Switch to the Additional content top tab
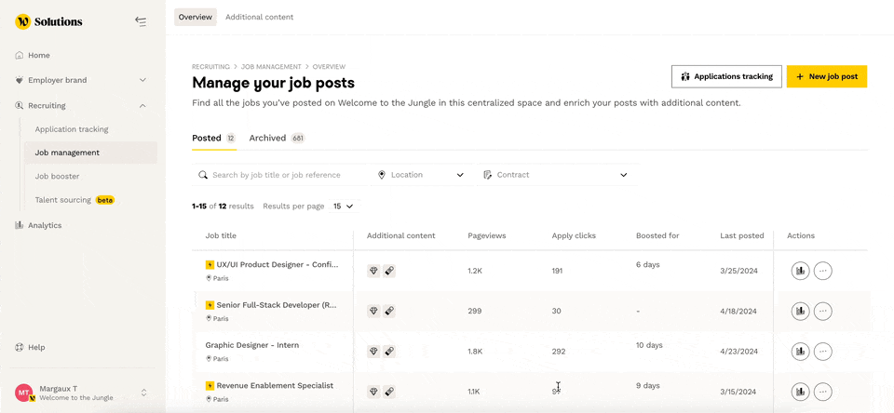894x413 pixels. pos(260,17)
